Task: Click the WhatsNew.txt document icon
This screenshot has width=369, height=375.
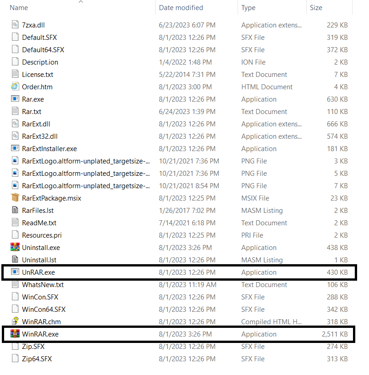Action: pos(15,284)
